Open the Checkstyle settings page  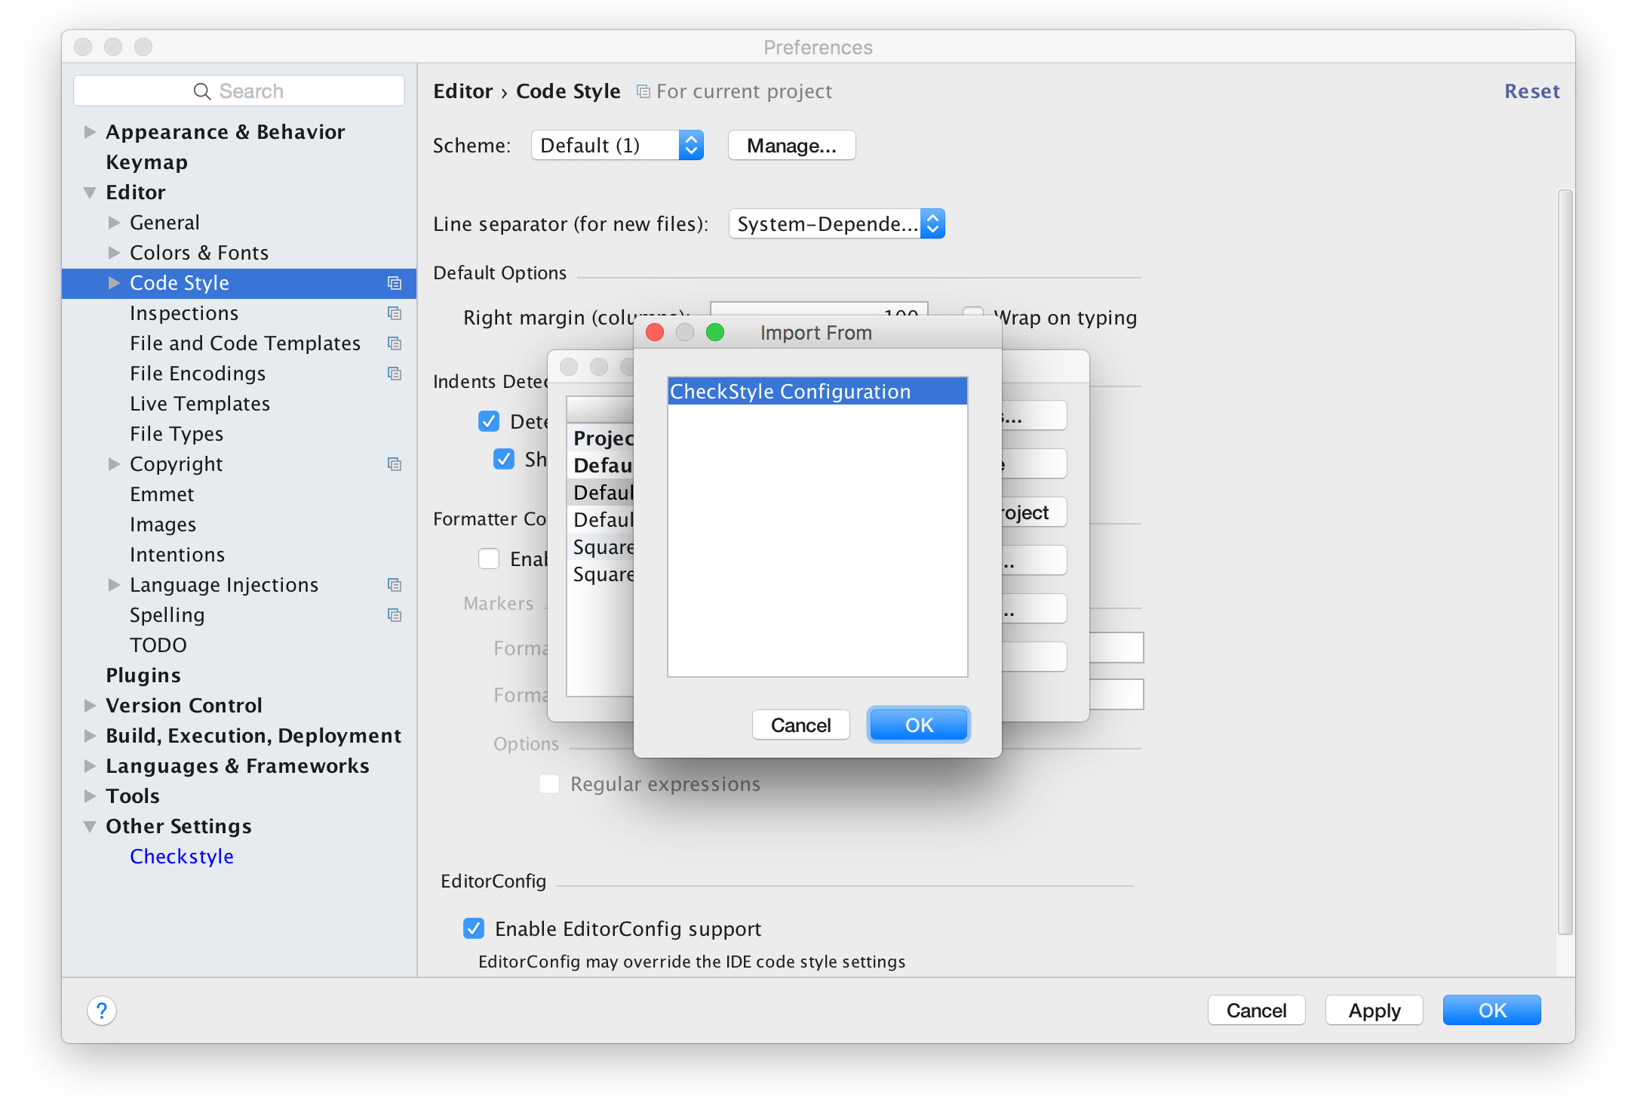(x=181, y=856)
